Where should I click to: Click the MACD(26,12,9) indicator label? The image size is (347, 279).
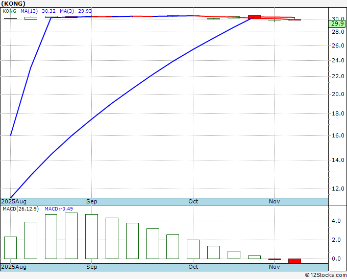[x=20, y=209]
